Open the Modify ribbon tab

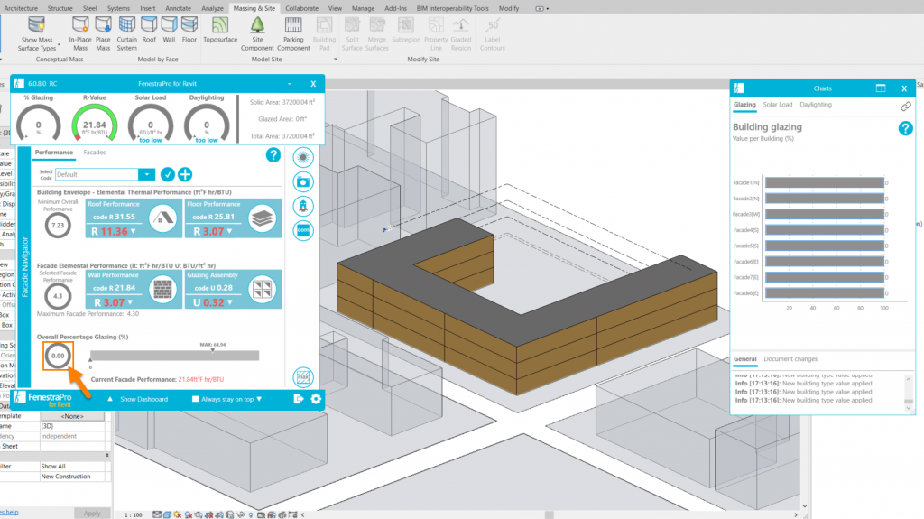point(509,8)
